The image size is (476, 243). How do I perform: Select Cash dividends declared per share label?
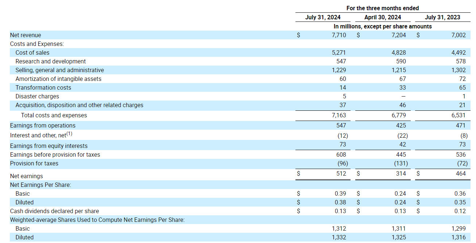[54, 211]
